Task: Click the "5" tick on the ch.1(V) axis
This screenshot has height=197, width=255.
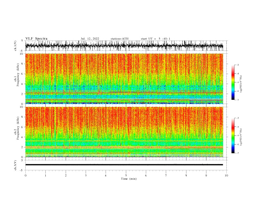Action: click(x=23, y=41)
